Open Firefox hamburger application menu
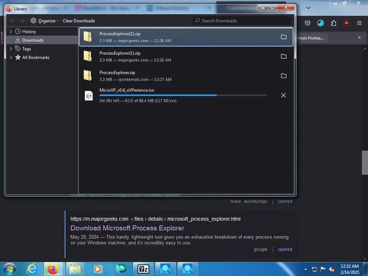Screen dimensions: 368x276 coord(359,23)
